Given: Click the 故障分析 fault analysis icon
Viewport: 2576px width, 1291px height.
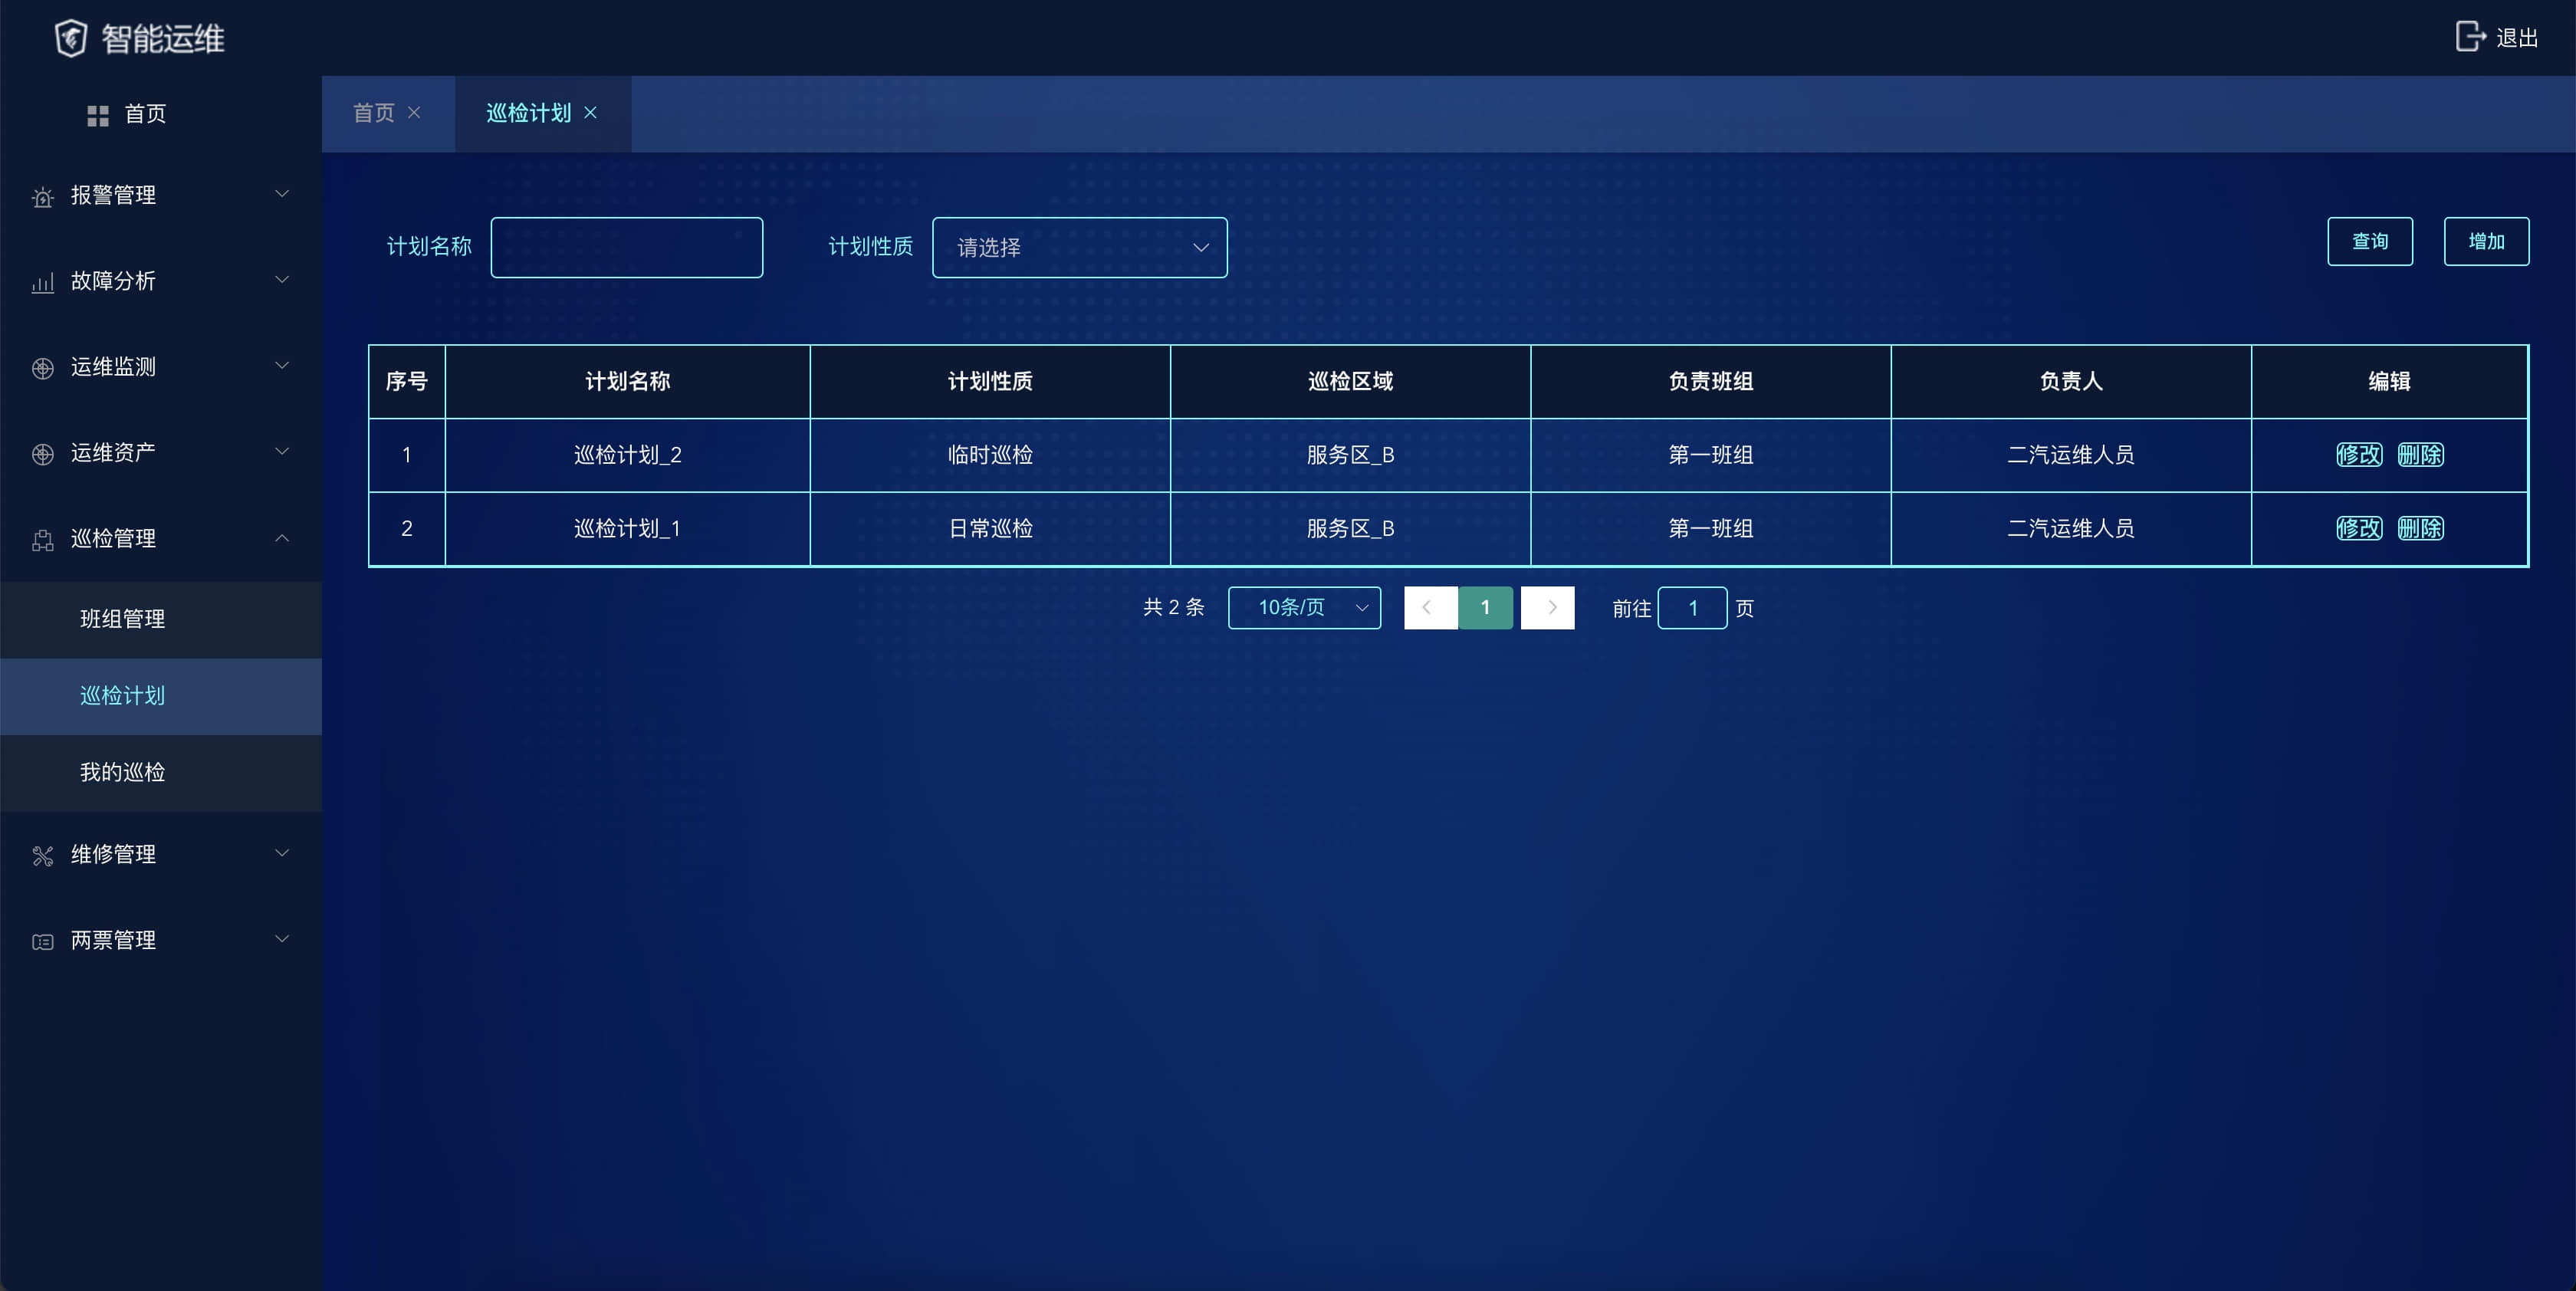Looking at the screenshot, I should coord(44,281).
